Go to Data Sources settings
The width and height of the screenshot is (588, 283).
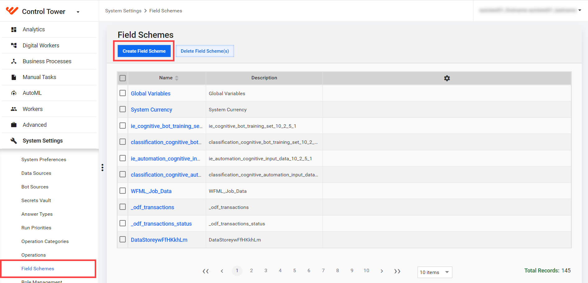36,173
